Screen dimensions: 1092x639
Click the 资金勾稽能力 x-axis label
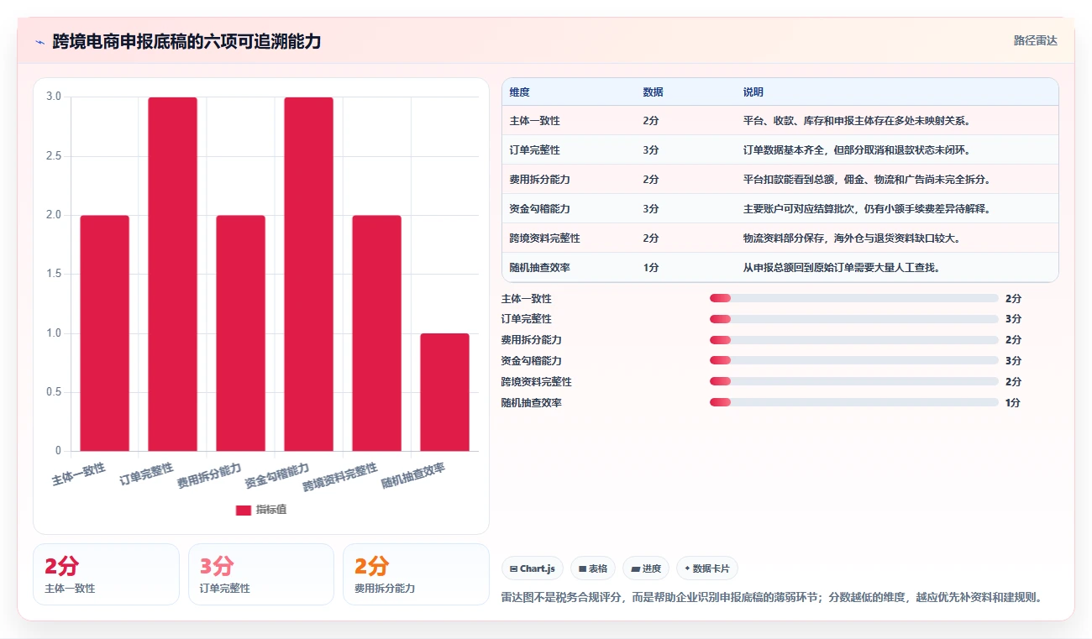pyautogui.click(x=277, y=475)
